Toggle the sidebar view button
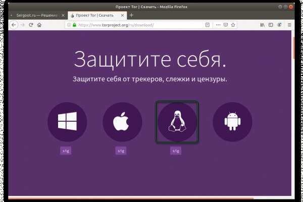 (x=271, y=24)
